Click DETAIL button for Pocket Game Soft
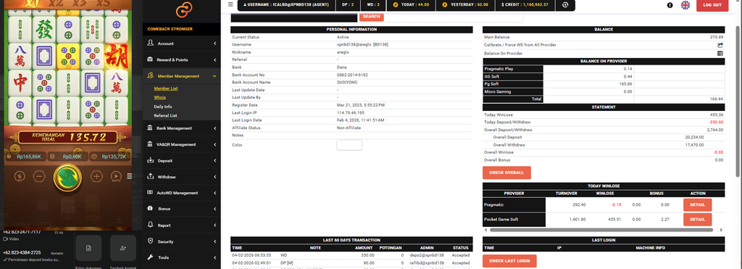The width and height of the screenshot is (742, 269). 697,219
